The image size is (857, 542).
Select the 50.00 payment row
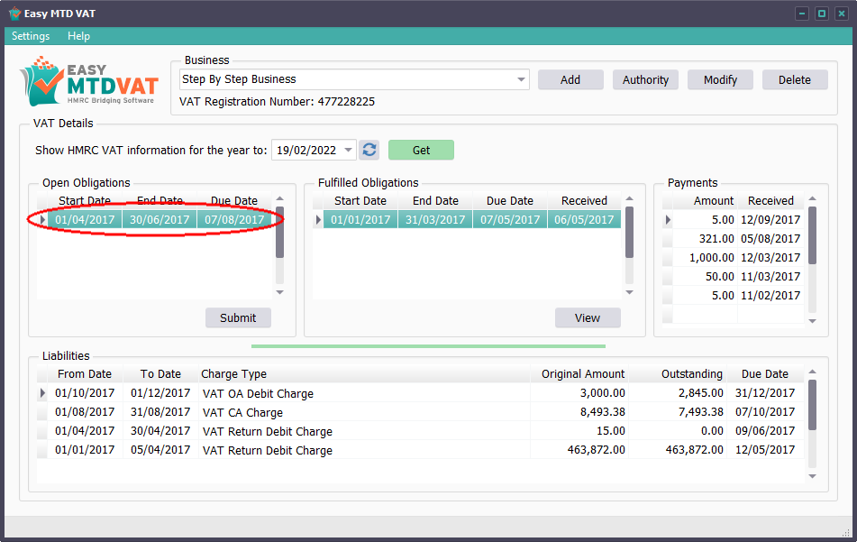pos(733,277)
